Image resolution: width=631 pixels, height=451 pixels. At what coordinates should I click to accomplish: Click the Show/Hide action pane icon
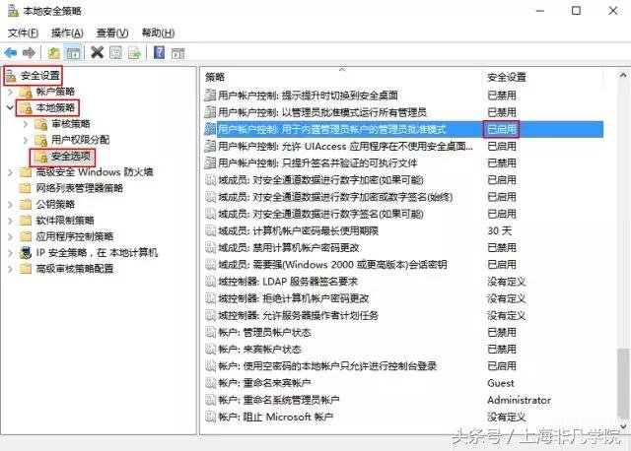[177, 53]
